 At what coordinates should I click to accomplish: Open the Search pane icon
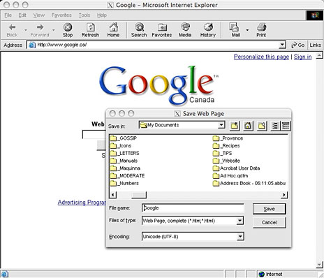139,30
